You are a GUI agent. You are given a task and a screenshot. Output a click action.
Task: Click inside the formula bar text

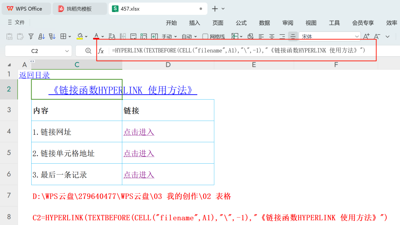[x=239, y=50]
